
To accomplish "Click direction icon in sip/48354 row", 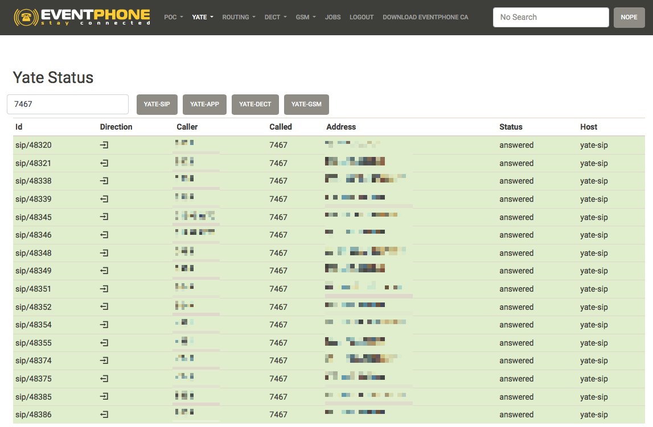I will click(104, 325).
